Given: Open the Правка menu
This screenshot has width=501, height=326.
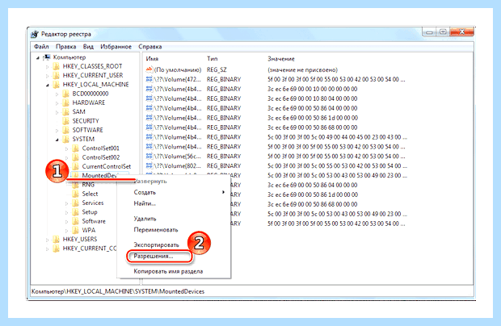Looking at the screenshot, I should [x=65, y=47].
